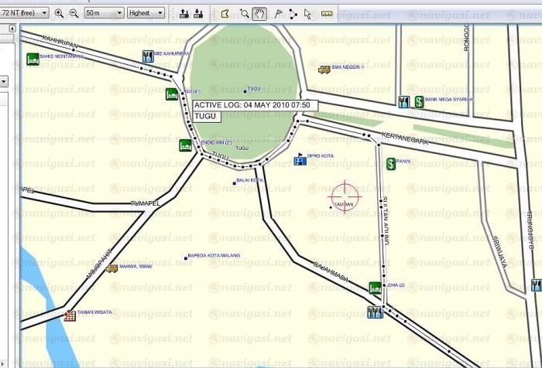Collapse the left side panel arrow

pyautogui.click(x=12, y=27)
